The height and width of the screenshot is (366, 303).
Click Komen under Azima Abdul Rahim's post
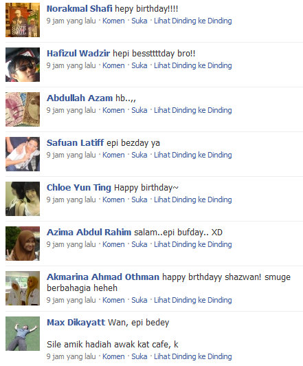point(113,244)
